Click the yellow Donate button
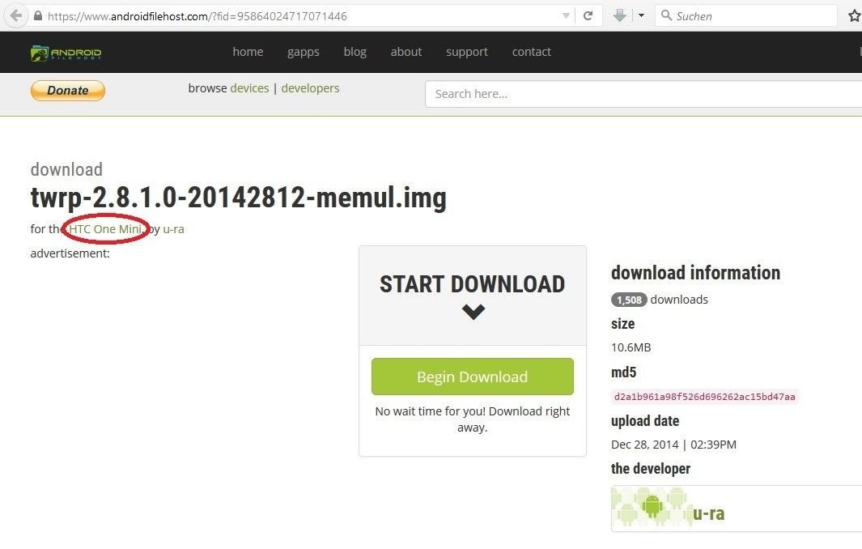The width and height of the screenshot is (862, 549). coord(68,90)
